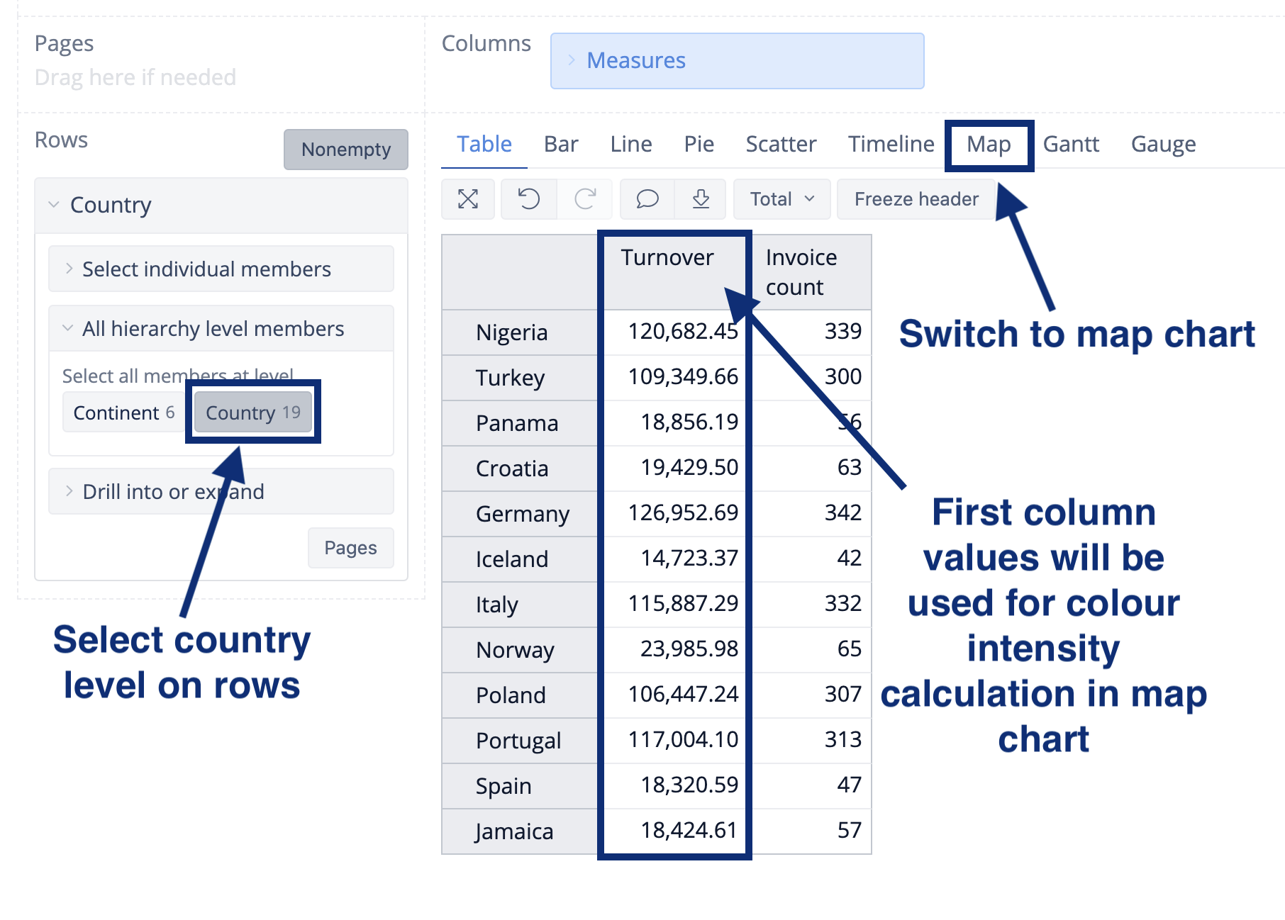This screenshot has height=920, width=1285.
Task: Click the comment speech bubble icon
Action: (x=647, y=199)
